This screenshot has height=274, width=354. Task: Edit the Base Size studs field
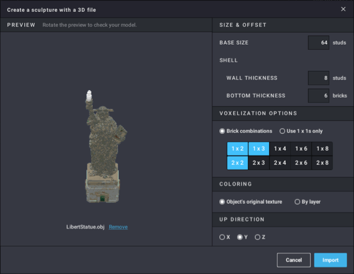tap(319, 42)
